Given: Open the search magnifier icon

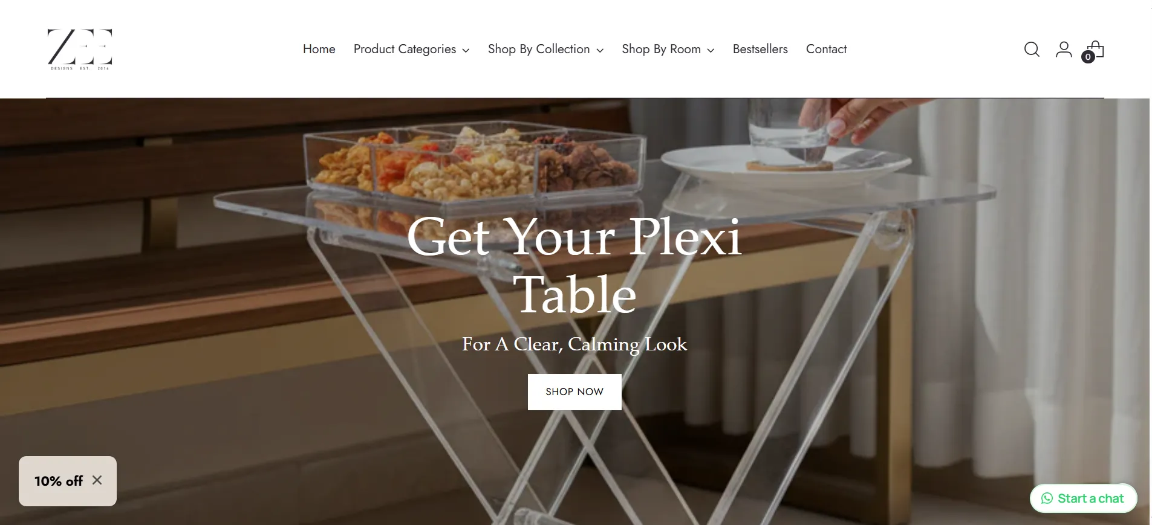Looking at the screenshot, I should pos(1032,49).
